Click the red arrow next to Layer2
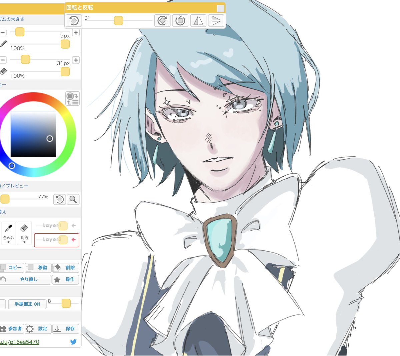Viewport: 400px width, 356px height. [74, 240]
